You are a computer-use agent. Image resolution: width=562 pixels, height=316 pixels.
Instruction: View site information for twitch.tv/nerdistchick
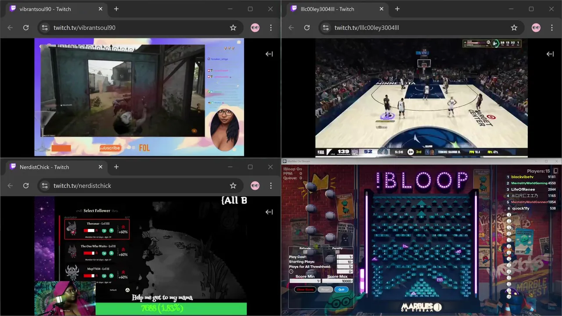[44, 186]
